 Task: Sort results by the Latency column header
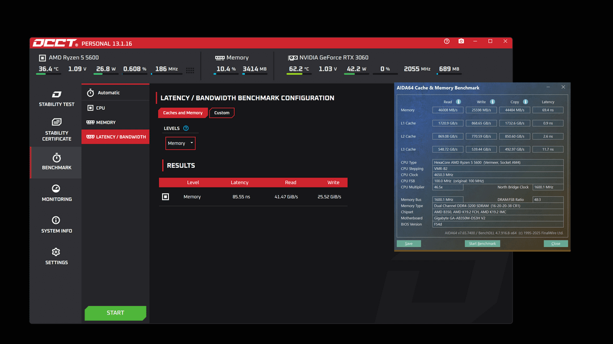[240, 182]
